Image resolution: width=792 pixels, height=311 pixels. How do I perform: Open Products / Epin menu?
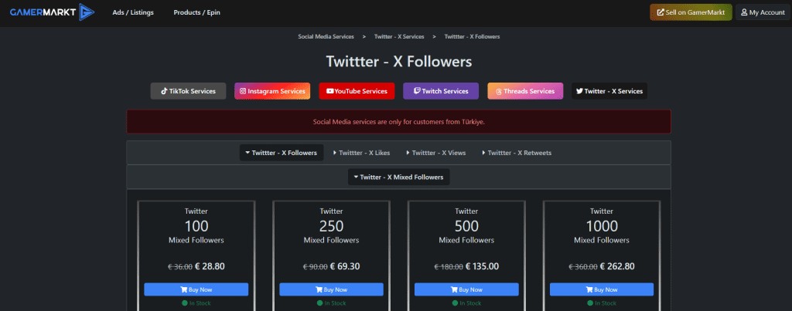[197, 12]
